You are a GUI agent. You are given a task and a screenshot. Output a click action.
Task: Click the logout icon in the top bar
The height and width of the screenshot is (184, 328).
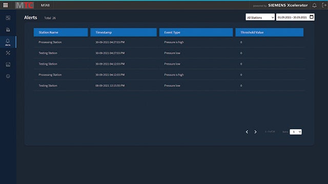tap(324, 6)
